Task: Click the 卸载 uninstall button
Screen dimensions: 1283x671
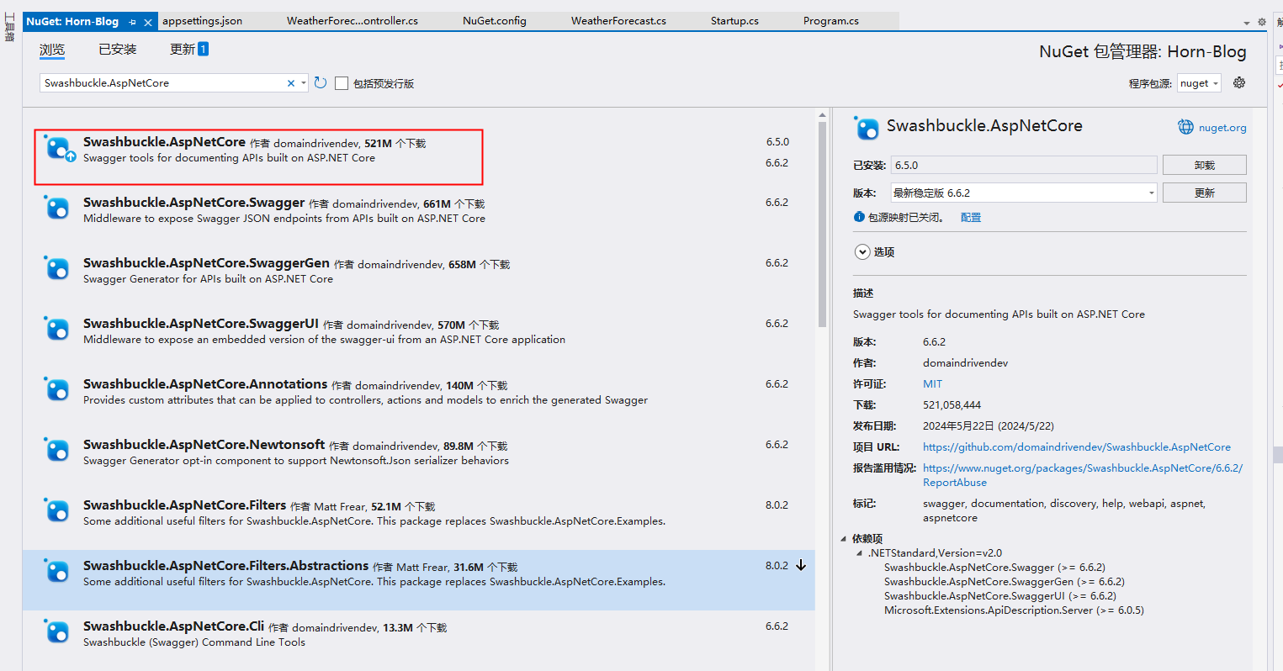Action: coord(1204,165)
